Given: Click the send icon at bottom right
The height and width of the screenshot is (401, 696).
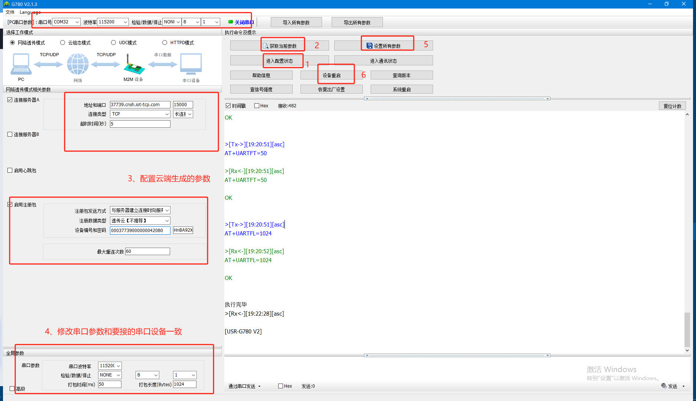Looking at the screenshot, I should [664, 386].
